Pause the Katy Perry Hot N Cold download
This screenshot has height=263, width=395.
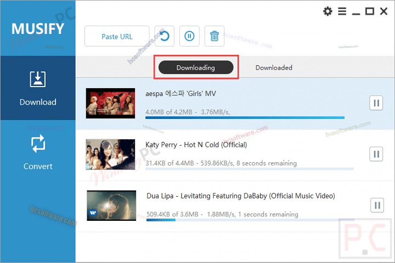click(376, 154)
